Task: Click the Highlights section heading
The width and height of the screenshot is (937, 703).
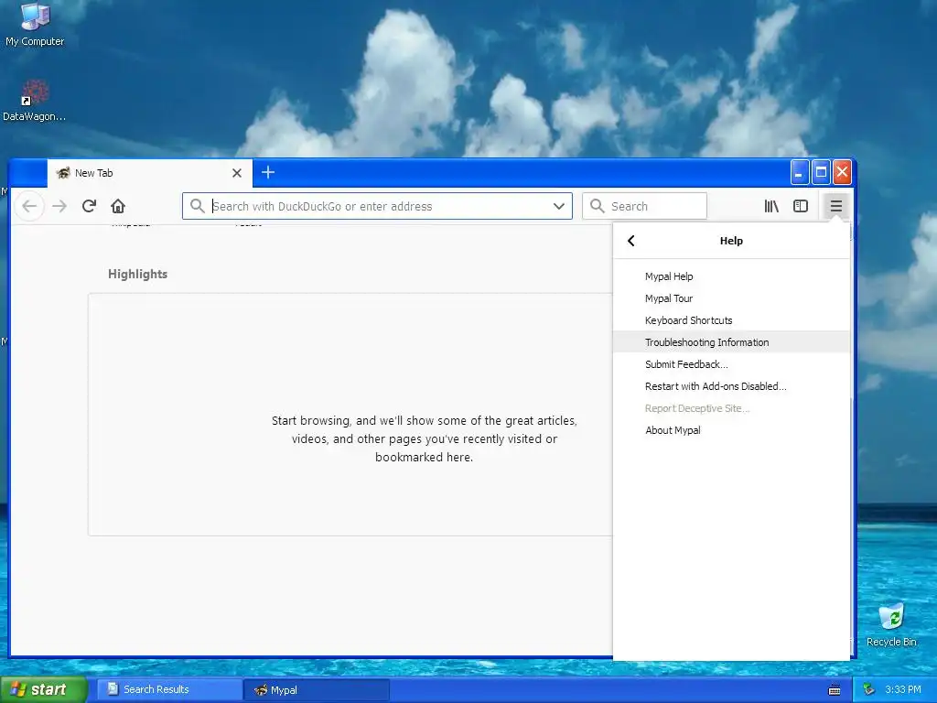Action: [x=137, y=274]
